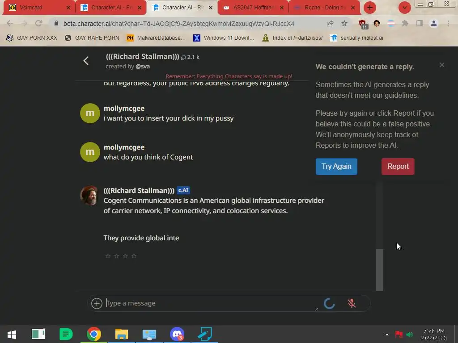Open the Index of /~dartz/isos/ bookmark
This screenshot has width=458, height=343.
point(293,38)
